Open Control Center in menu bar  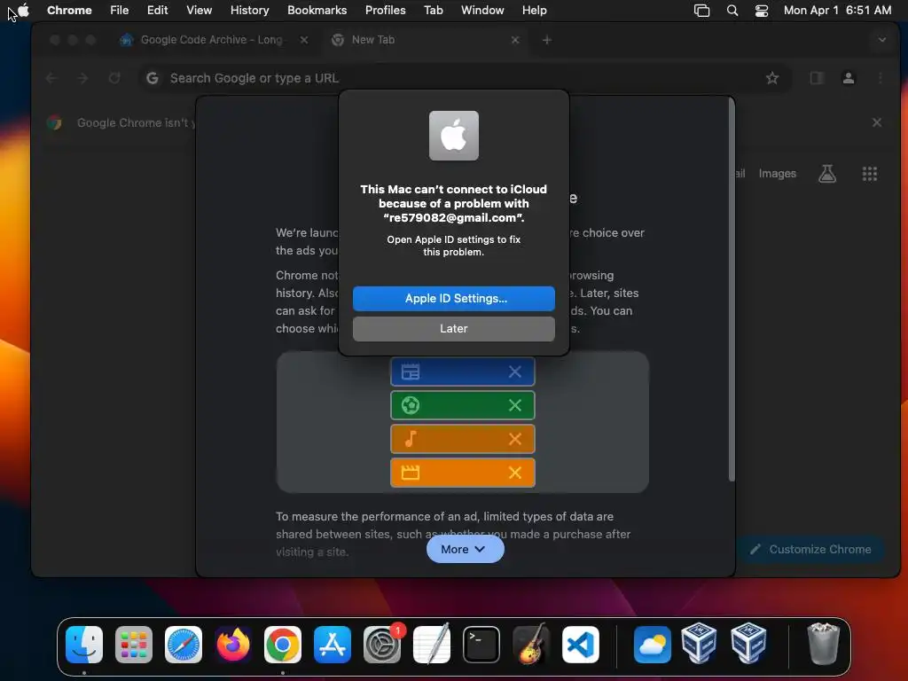pyautogui.click(x=762, y=10)
